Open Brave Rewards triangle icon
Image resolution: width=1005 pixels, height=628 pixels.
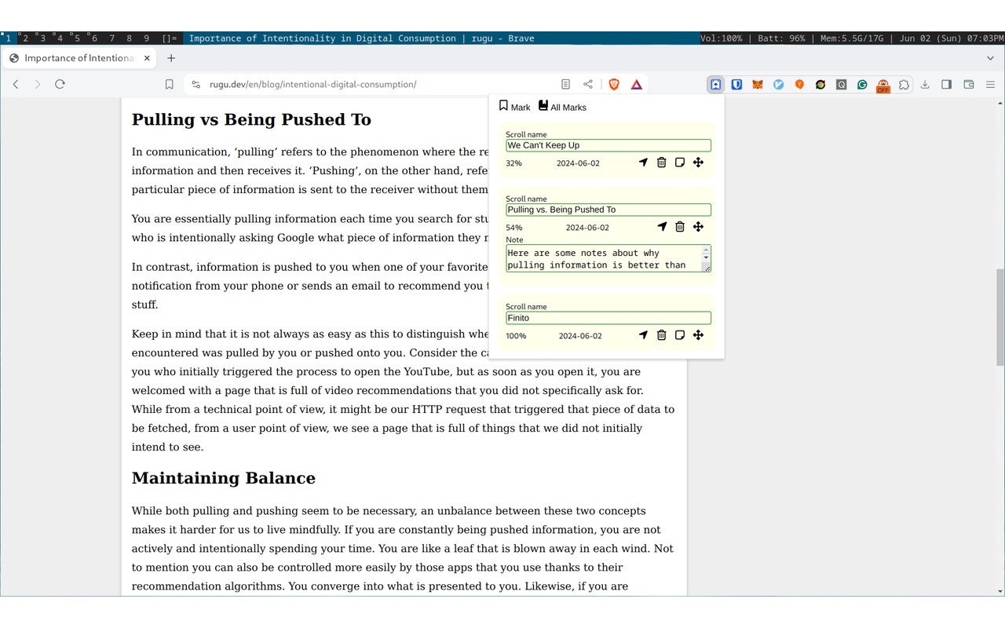pyautogui.click(x=637, y=85)
